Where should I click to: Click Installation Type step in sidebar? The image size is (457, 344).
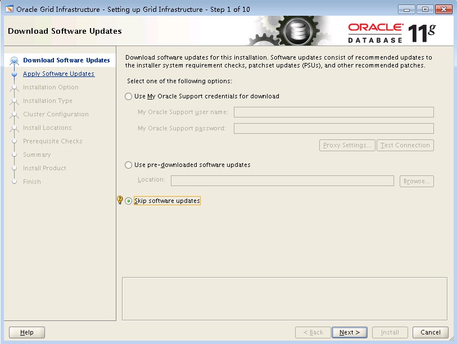(48, 101)
